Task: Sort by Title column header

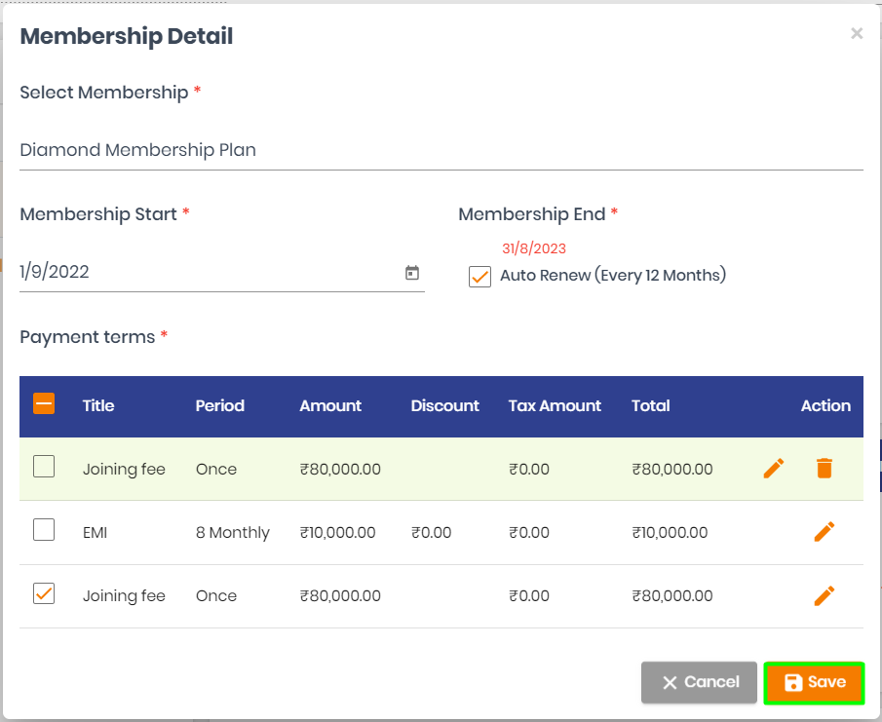Action: pyautogui.click(x=97, y=405)
